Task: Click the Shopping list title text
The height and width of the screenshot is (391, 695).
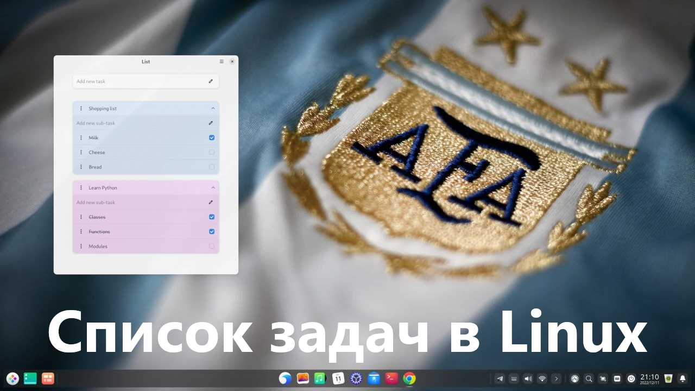Action: pyautogui.click(x=103, y=109)
